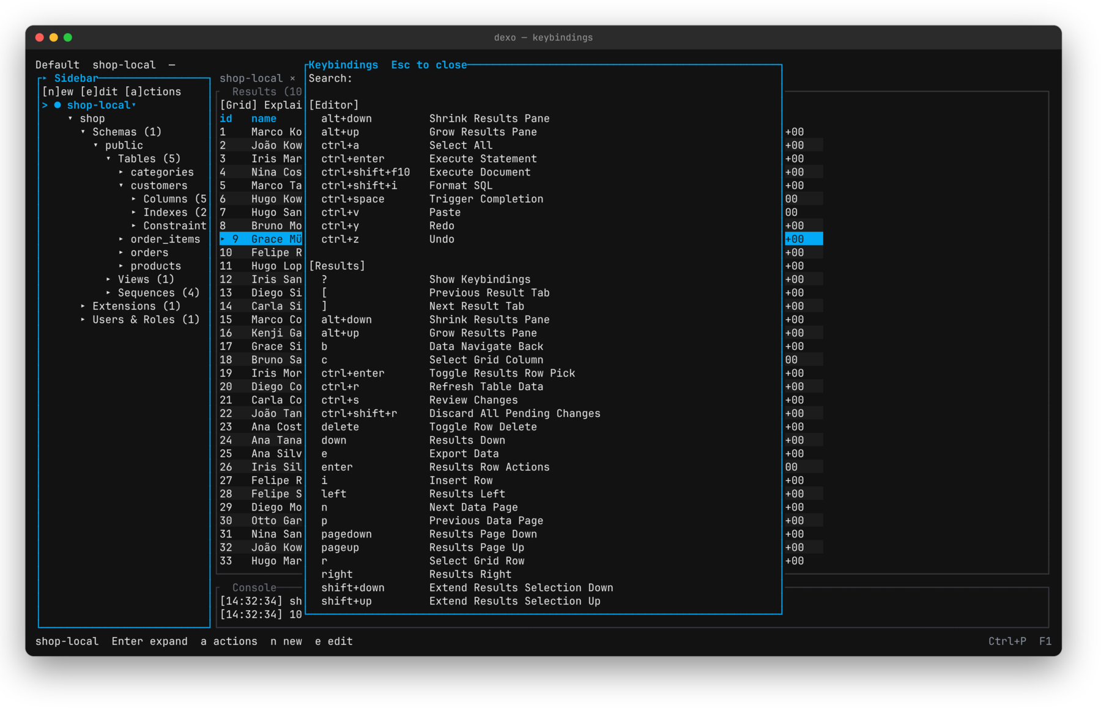Select the Explain results view tab

(283, 105)
